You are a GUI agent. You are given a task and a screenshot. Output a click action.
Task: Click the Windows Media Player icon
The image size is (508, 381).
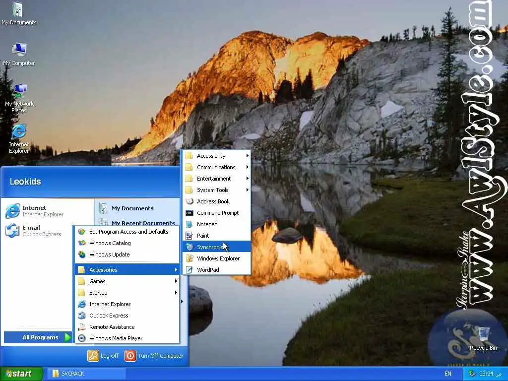(82, 338)
